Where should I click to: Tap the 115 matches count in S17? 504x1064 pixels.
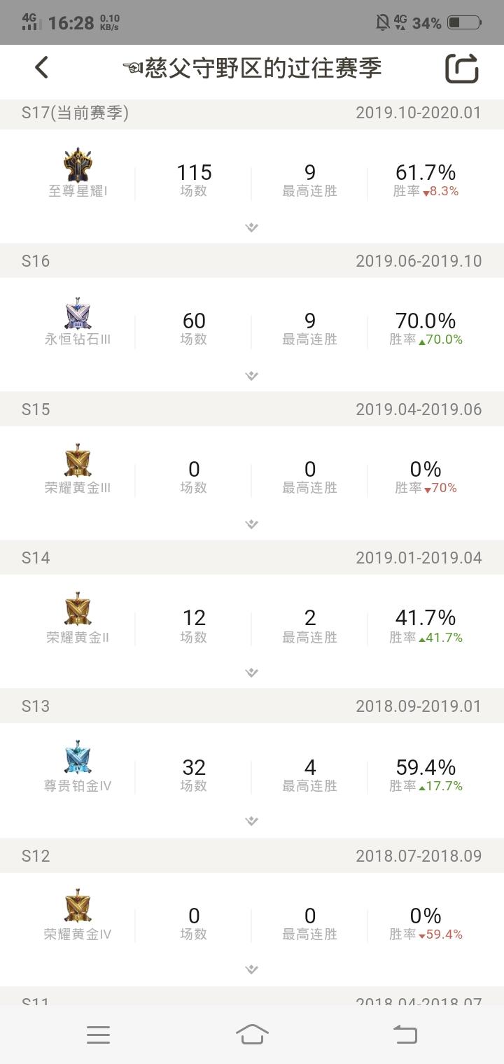click(194, 172)
